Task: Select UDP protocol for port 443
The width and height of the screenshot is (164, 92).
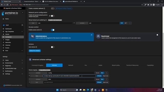Action: pos(126,23)
